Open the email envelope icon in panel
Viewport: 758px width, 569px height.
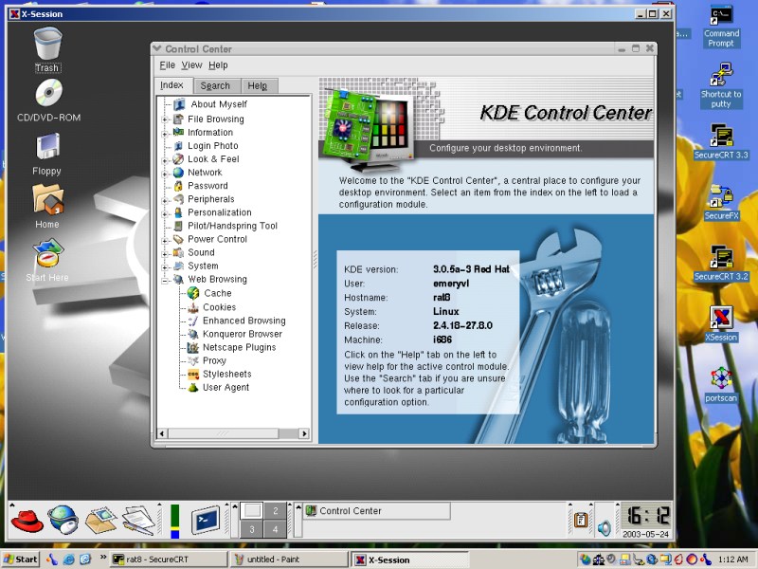100,520
